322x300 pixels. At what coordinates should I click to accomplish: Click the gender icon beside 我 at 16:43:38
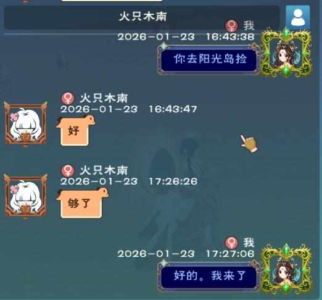coord(231,26)
